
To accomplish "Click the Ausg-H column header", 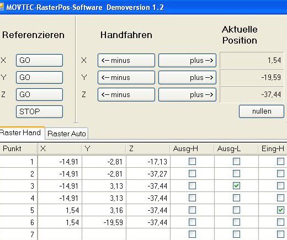I will point(192,148).
